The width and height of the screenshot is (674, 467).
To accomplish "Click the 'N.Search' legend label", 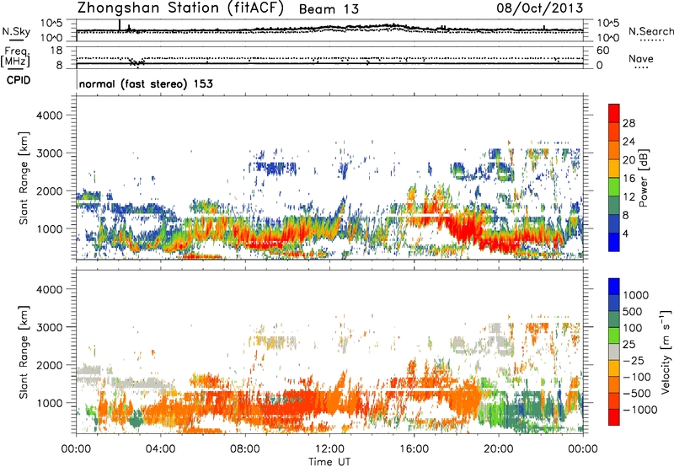I will 651,31.
